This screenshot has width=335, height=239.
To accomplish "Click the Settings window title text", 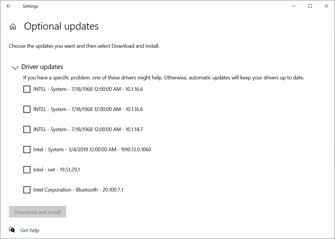I will pos(30,6).
